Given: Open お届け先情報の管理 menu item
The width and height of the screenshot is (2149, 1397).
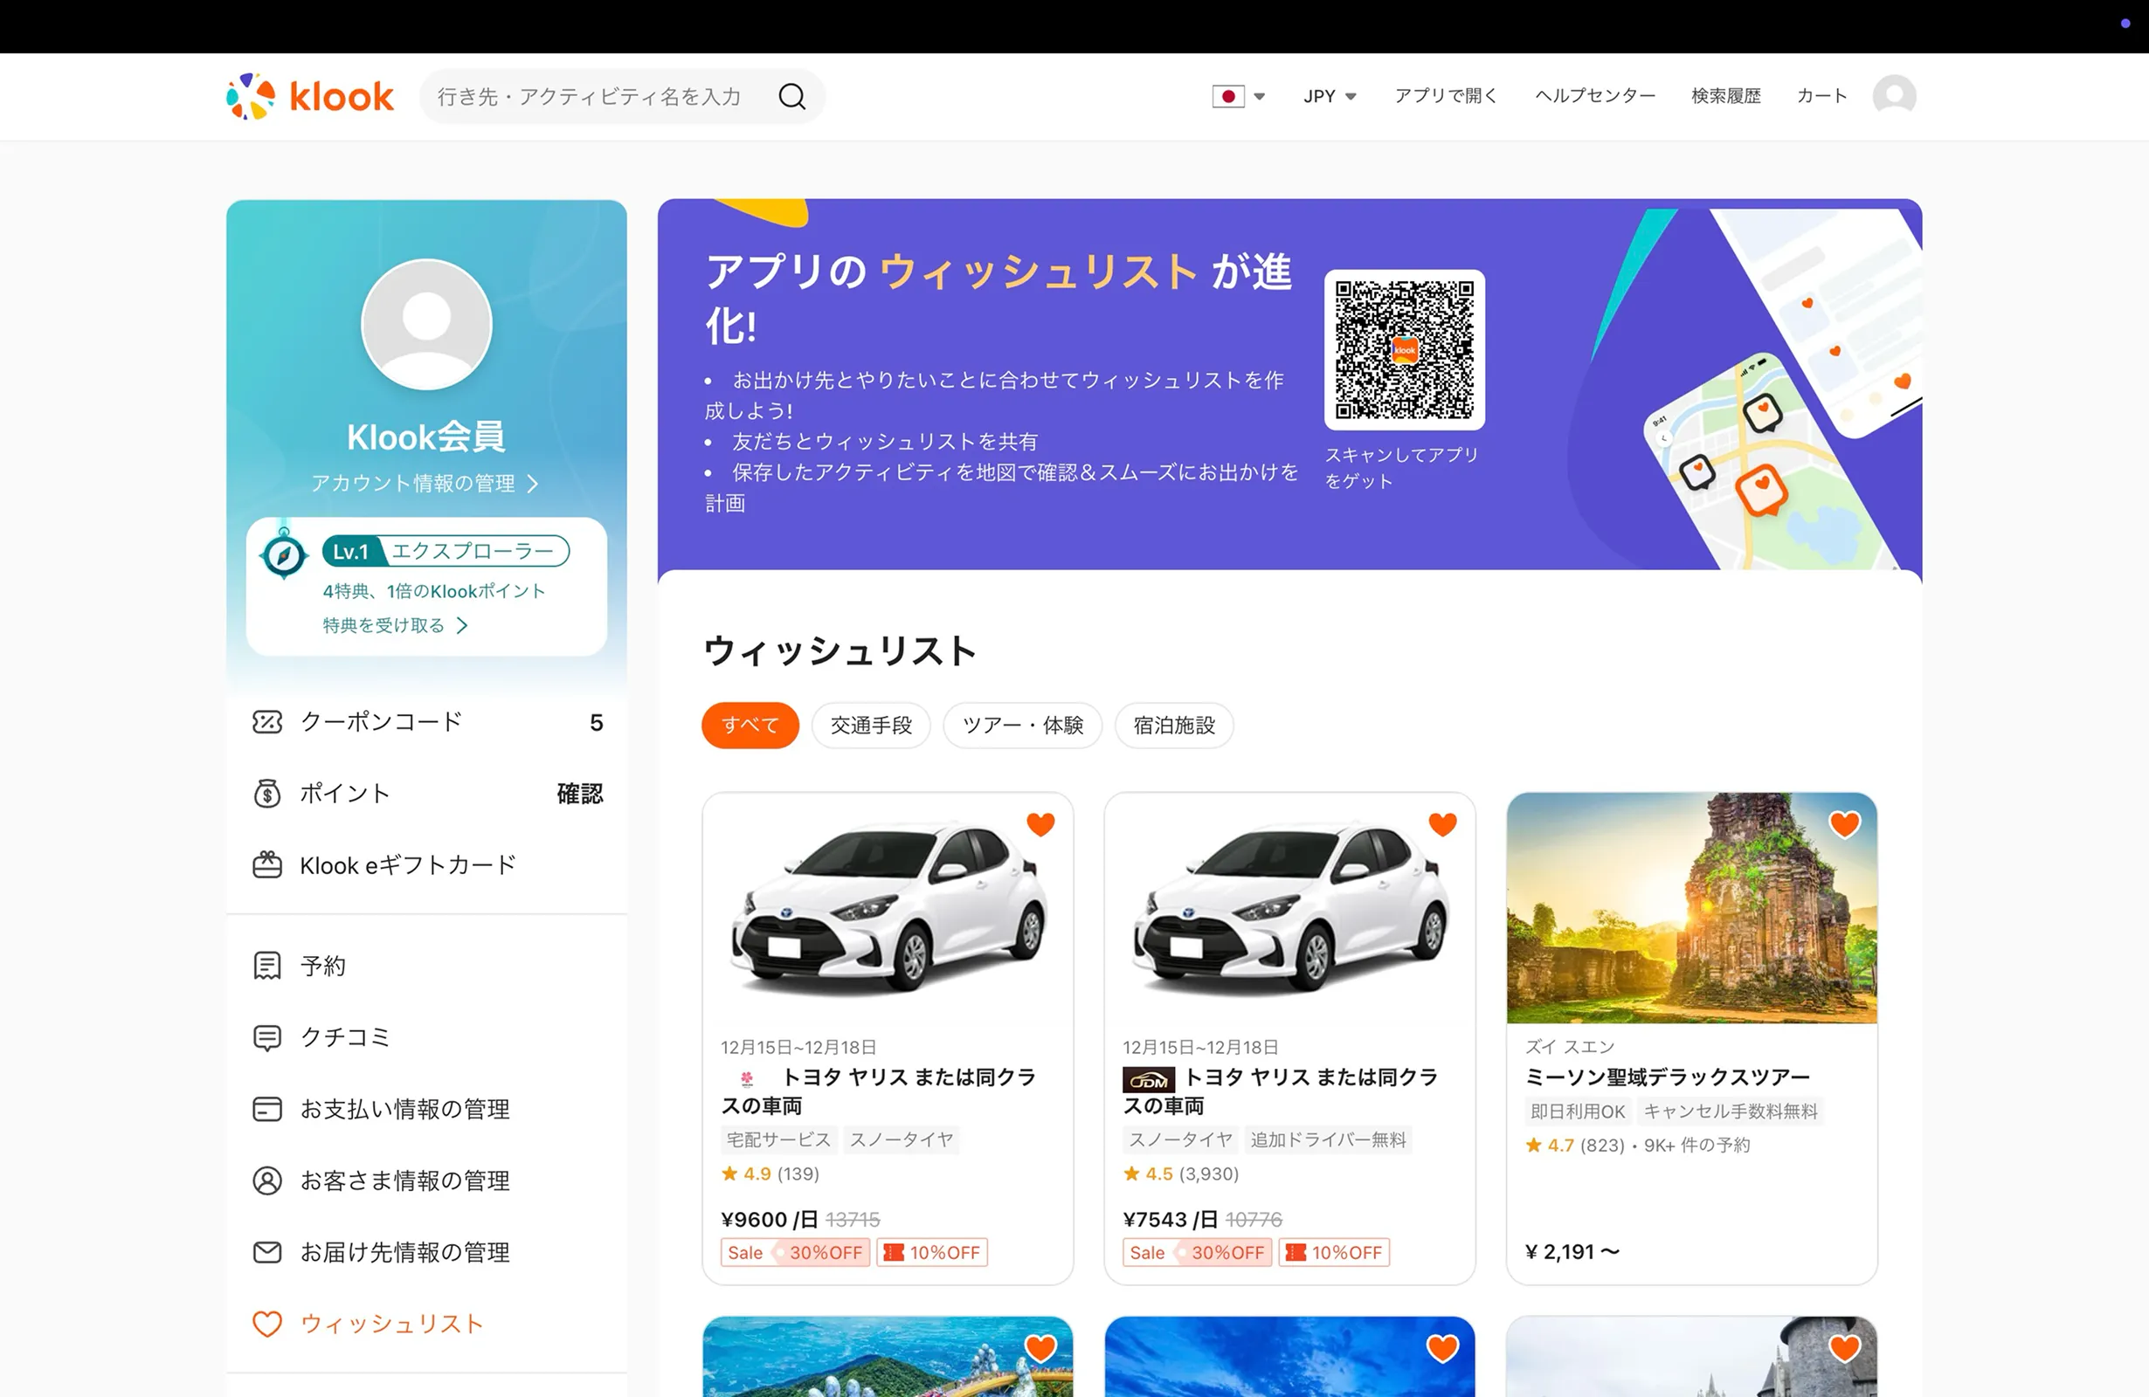Looking at the screenshot, I should [426, 1252].
